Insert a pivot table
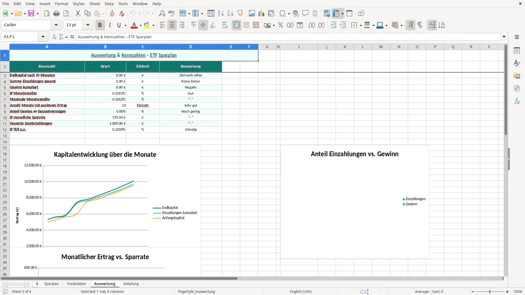Viewport: 525px width, 295px height. tap(271, 14)
